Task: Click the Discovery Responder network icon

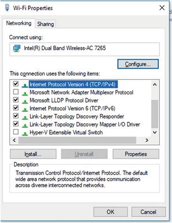Action: click(x=25, y=117)
